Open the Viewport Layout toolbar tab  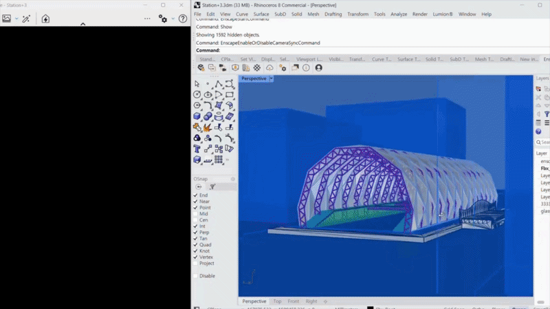tap(309, 59)
